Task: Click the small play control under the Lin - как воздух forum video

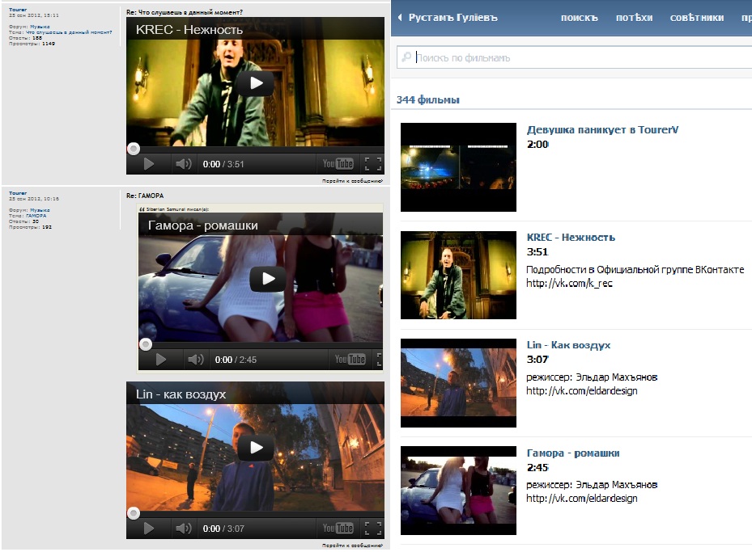Action: coord(149,529)
